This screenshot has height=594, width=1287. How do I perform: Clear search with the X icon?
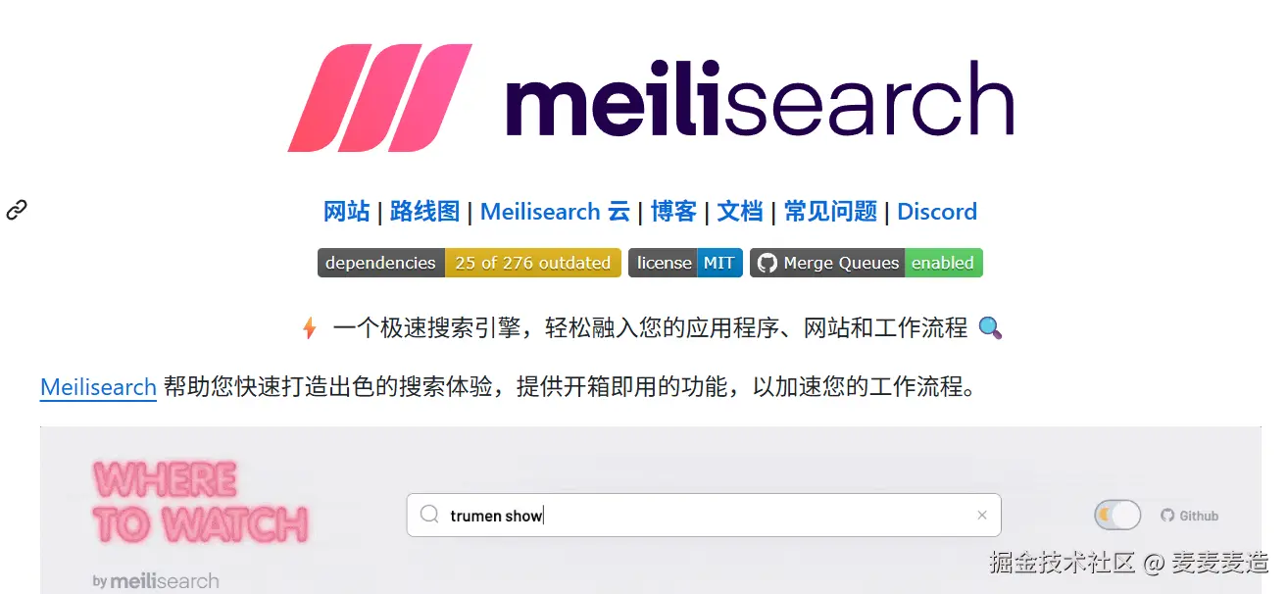tap(982, 515)
